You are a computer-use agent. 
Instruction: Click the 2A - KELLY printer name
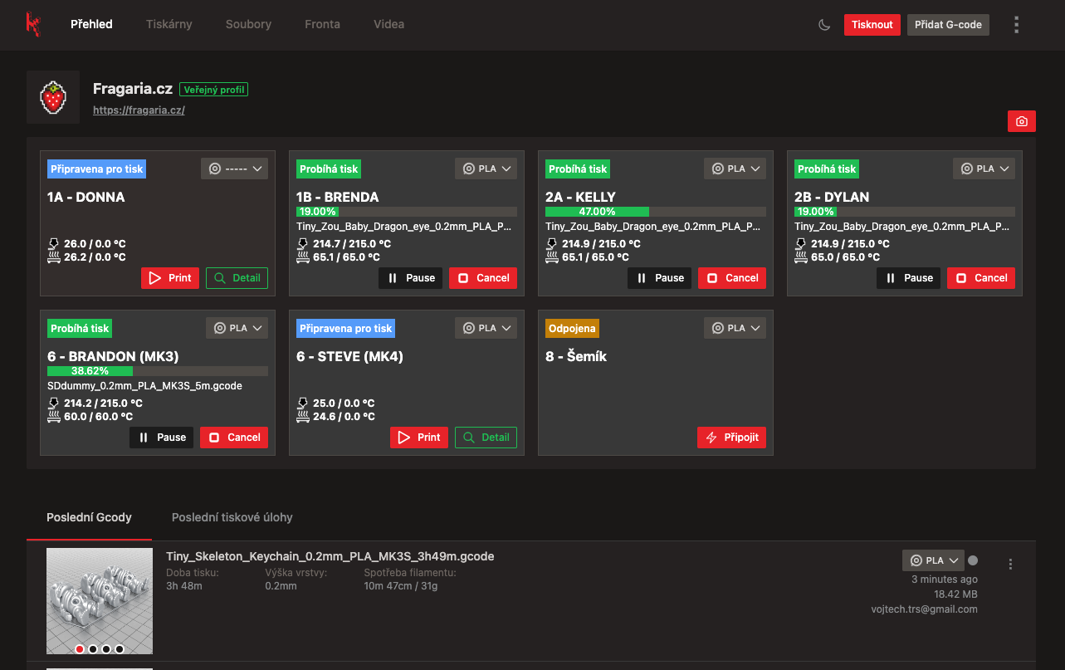coord(581,198)
